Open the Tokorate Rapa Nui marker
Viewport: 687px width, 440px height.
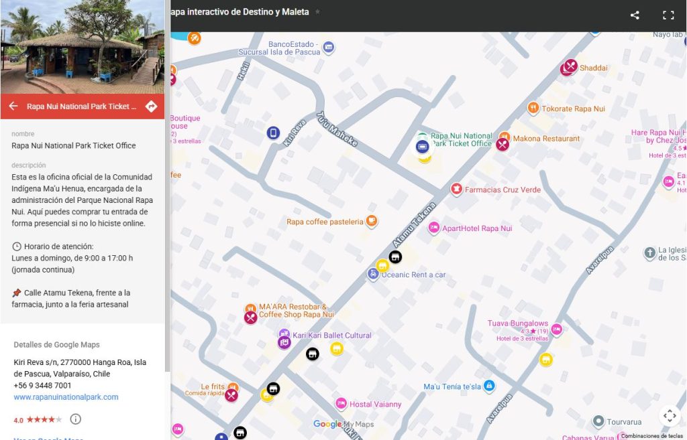pyautogui.click(x=533, y=108)
